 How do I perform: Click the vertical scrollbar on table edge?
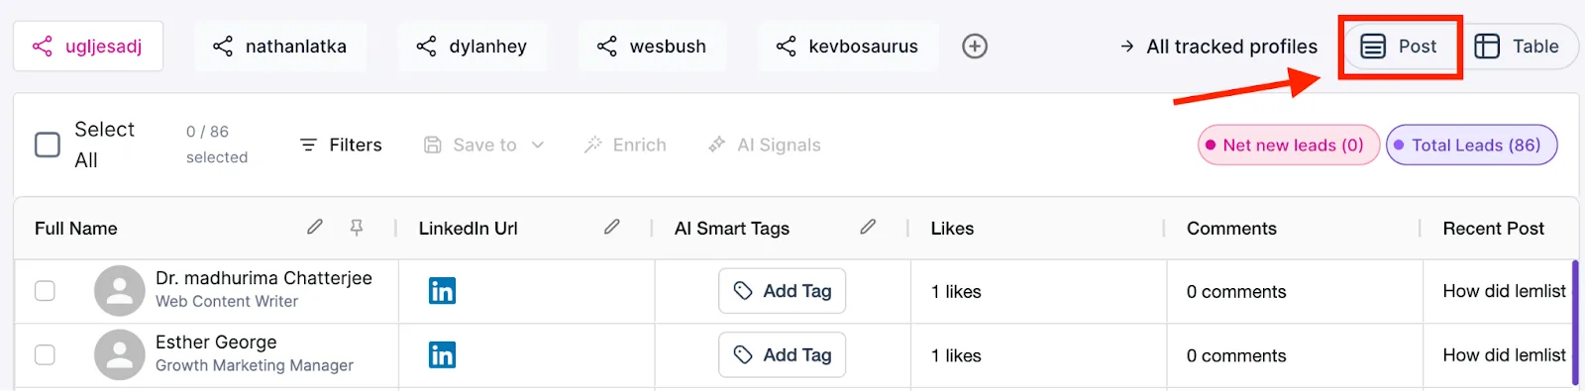(x=1575, y=323)
